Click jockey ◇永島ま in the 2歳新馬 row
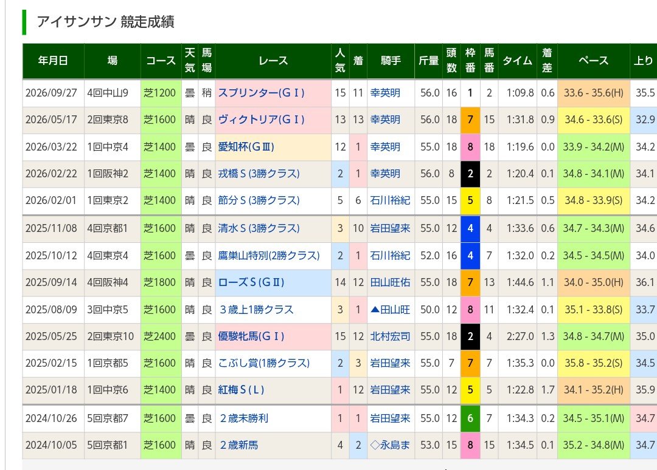 pyautogui.click(x=390, y=445)
